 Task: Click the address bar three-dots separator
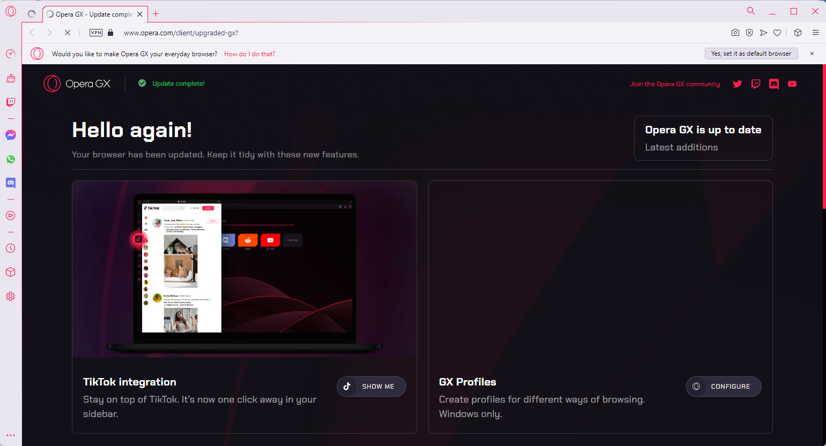coord(79,33)
